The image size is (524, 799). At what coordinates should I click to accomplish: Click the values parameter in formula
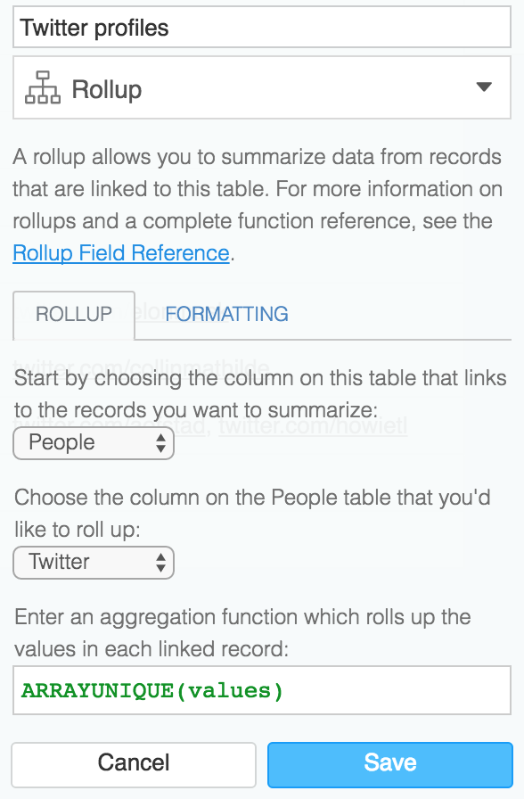click(230, 691)
